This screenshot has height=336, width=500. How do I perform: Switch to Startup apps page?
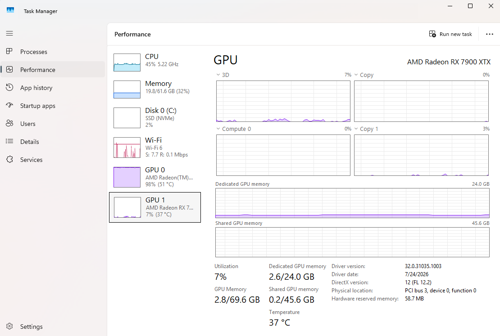38,106
